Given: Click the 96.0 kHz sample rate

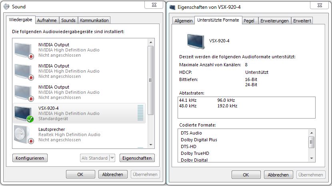Looking at the screenshot, I should pos(226,100).
